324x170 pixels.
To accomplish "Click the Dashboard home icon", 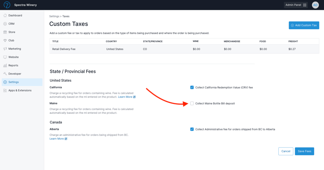I will [5, 15].
